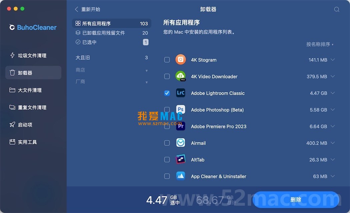Click the Airmail app name
Image resolution: width=350 pixels, height=213 pixels.
198,143
